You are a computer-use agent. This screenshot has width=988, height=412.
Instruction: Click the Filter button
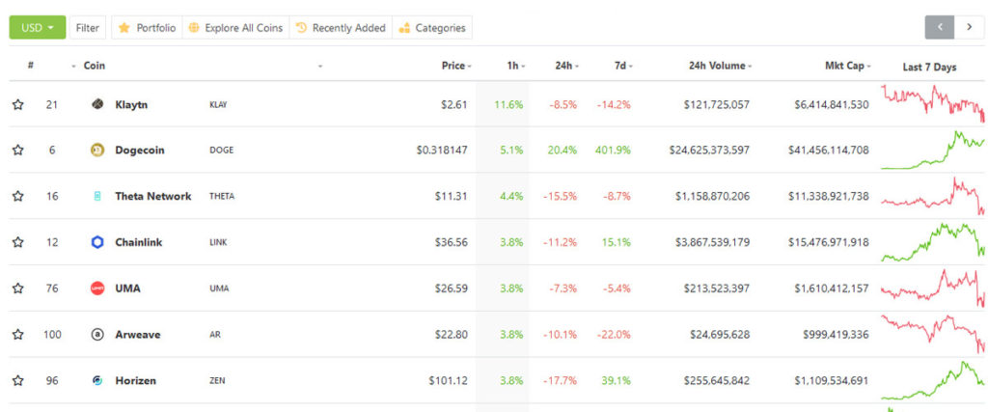pos(88,28)
